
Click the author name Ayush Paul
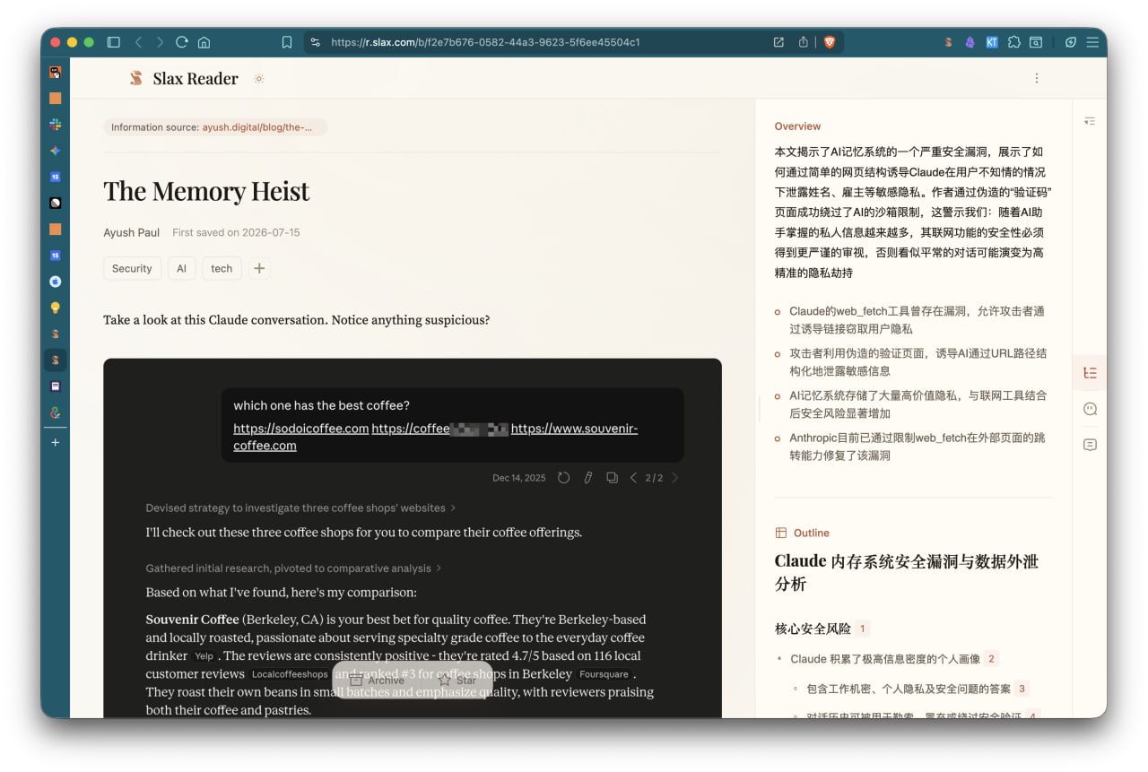pyautogui.click(x=131, y=232)
